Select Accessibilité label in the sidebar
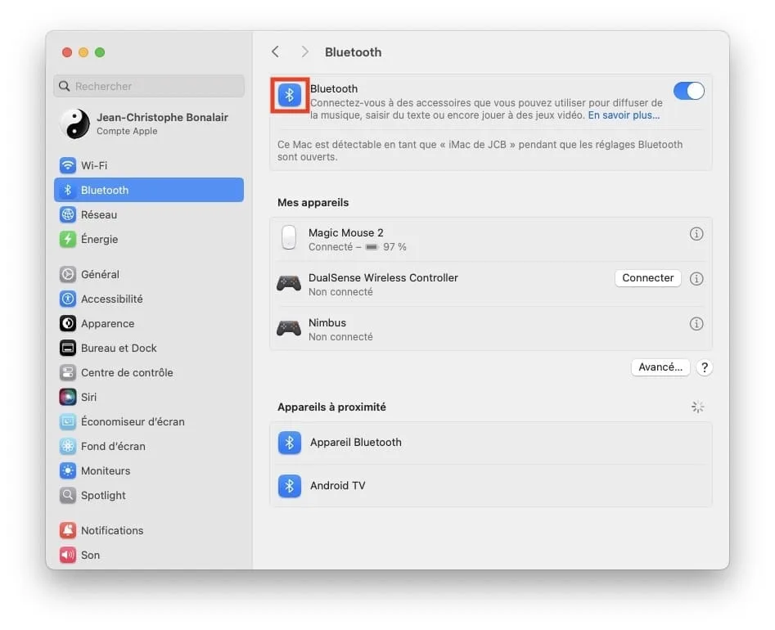Image resolution: width=775 pixels, height=630 pixels. pyautogui.click(x=111, y=299)
